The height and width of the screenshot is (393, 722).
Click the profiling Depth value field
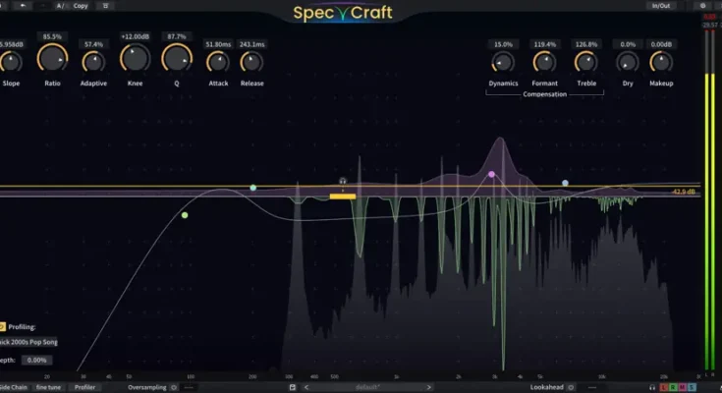point(37,360)
